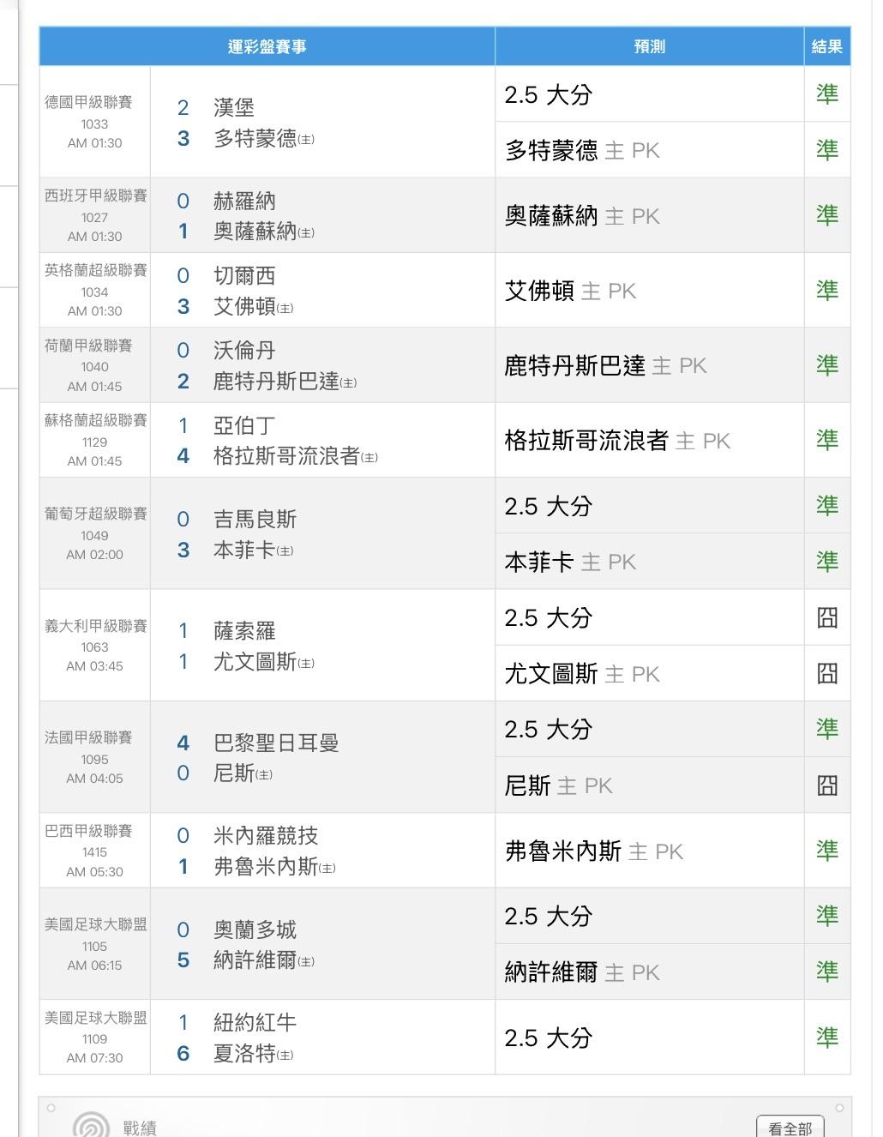Viewport: 883px width, 1137px height.
Task: Click the 戰績 spiral icon
Action: point(91,1124)
